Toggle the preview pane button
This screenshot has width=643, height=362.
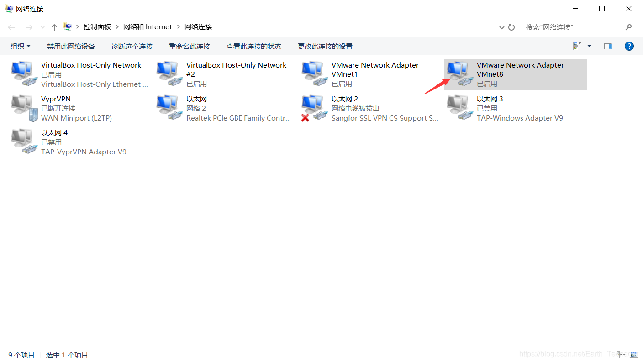pos(608,46)
